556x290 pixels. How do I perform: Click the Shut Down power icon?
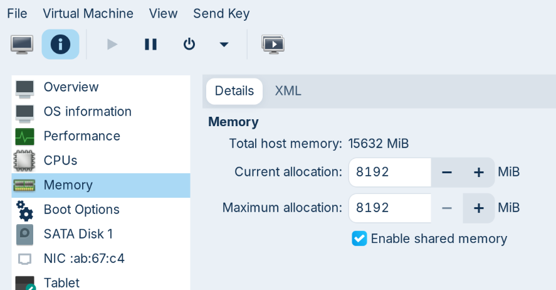click(189, 45)
